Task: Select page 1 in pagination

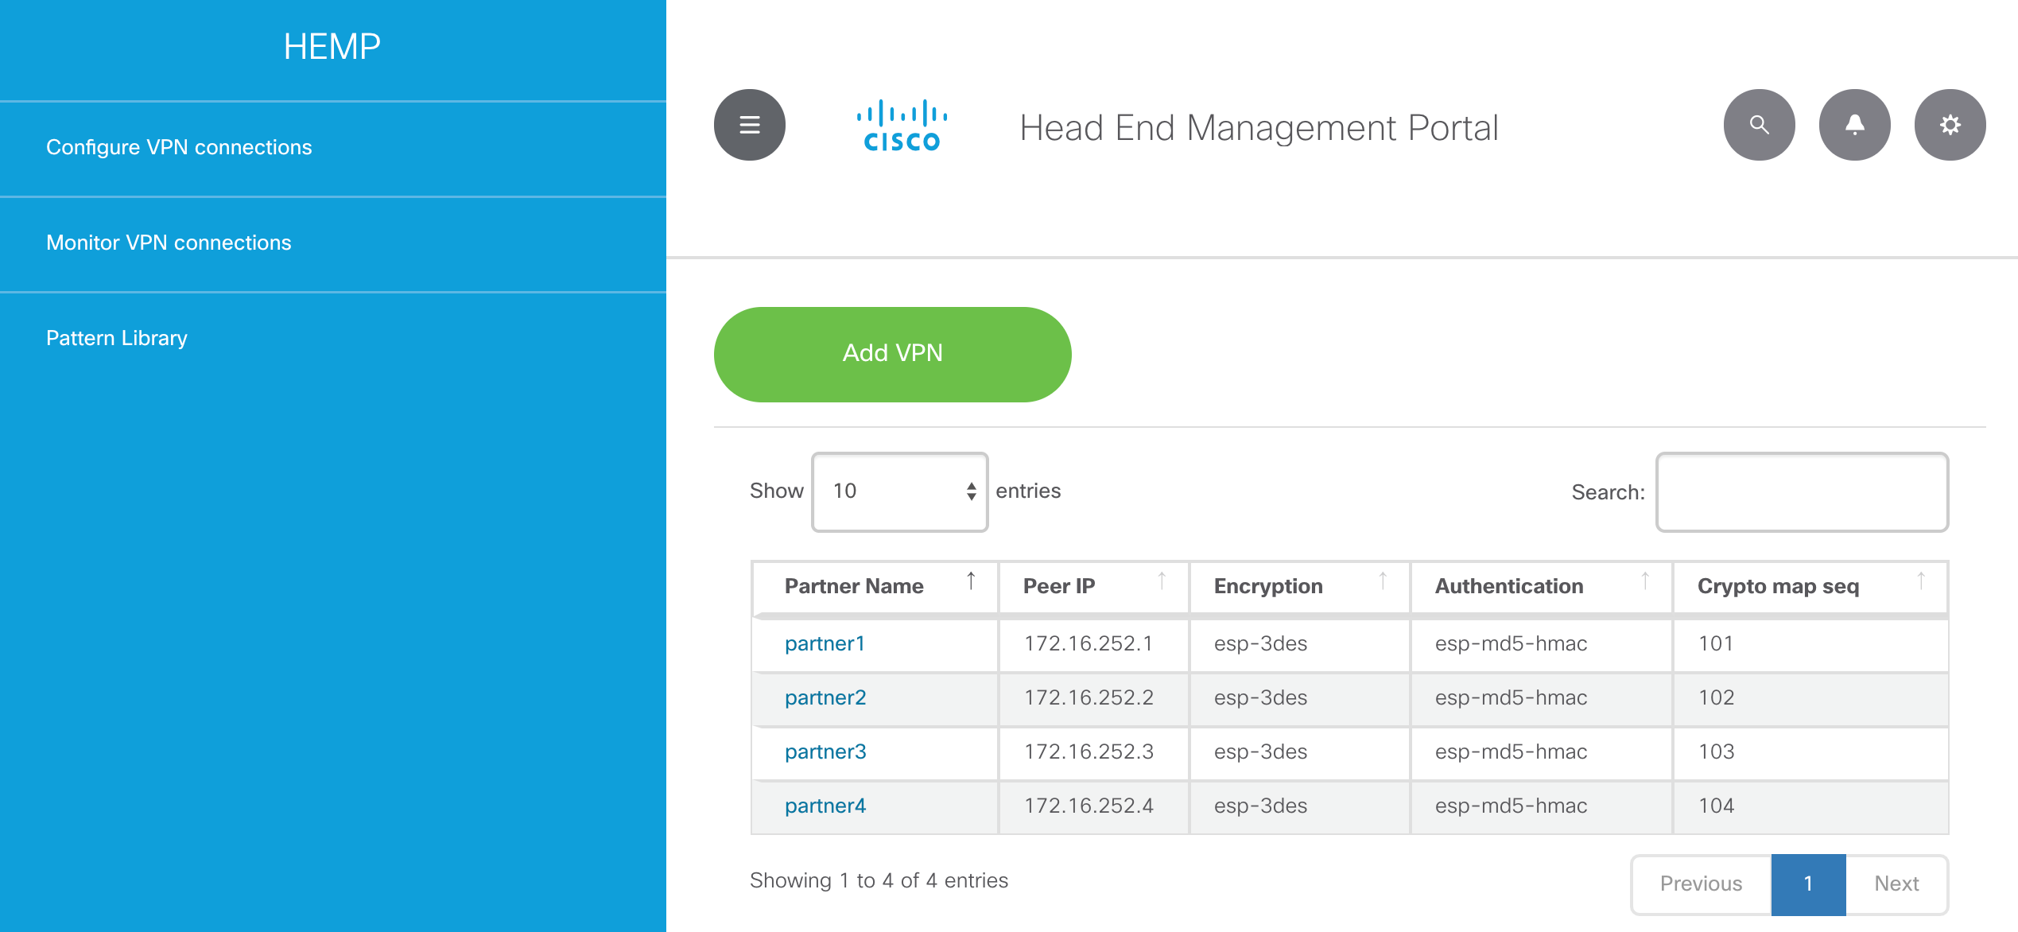Action: (x=1808, y=883)
